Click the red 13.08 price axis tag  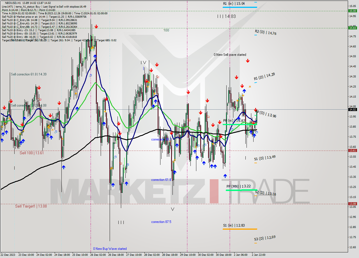tap(353, 204)
